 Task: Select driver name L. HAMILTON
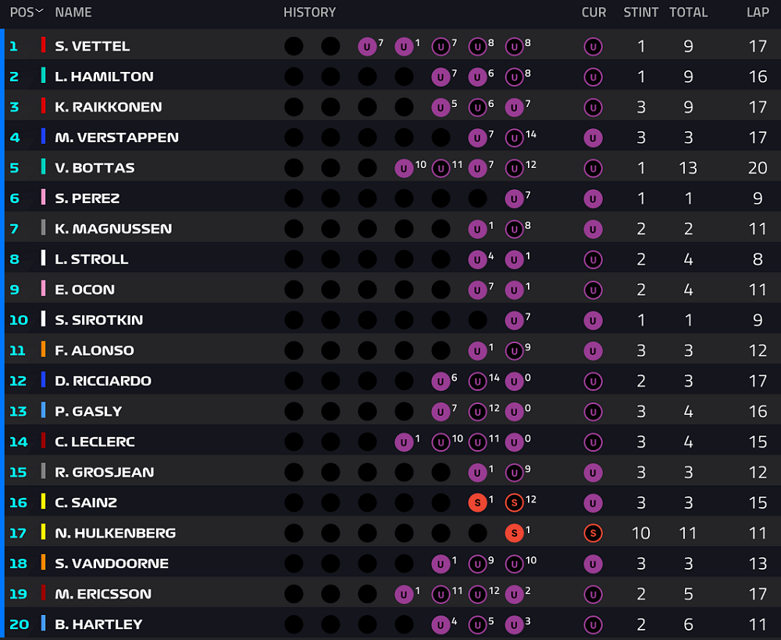point(104,77)
